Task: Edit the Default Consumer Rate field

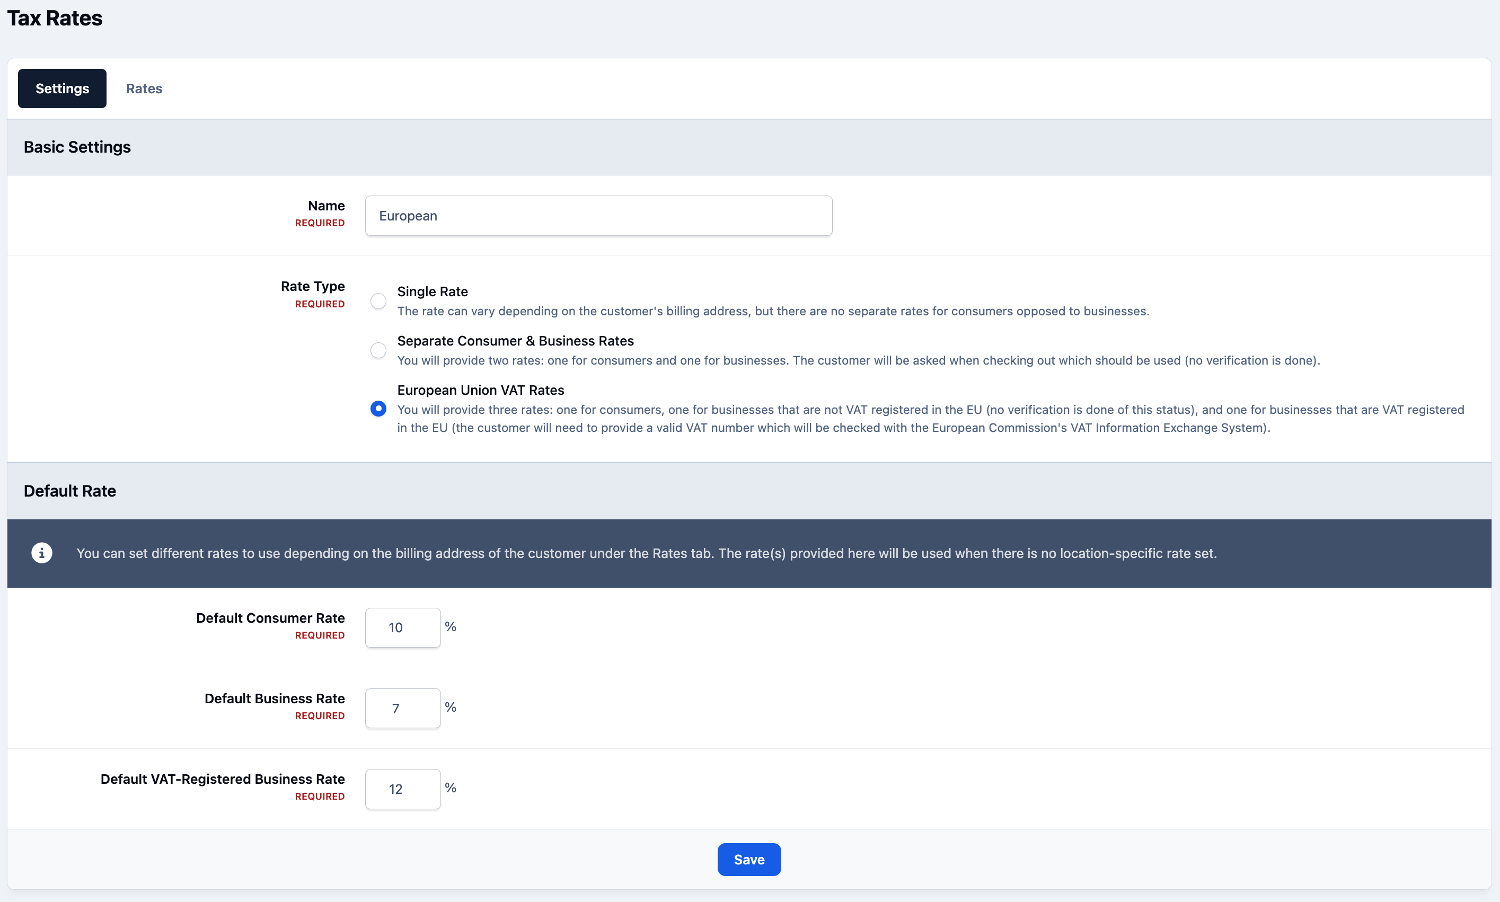Action: pos(403,627)
